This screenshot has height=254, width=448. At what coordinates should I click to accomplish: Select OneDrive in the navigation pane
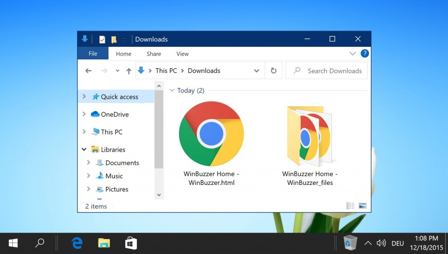(115, 115)
